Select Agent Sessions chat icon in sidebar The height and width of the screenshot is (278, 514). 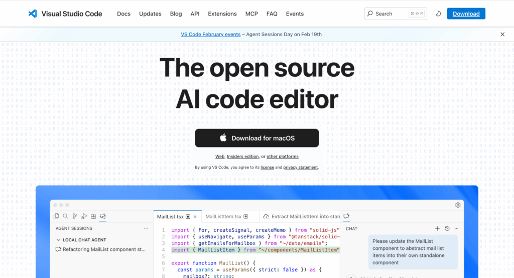(x=102, y=216)
